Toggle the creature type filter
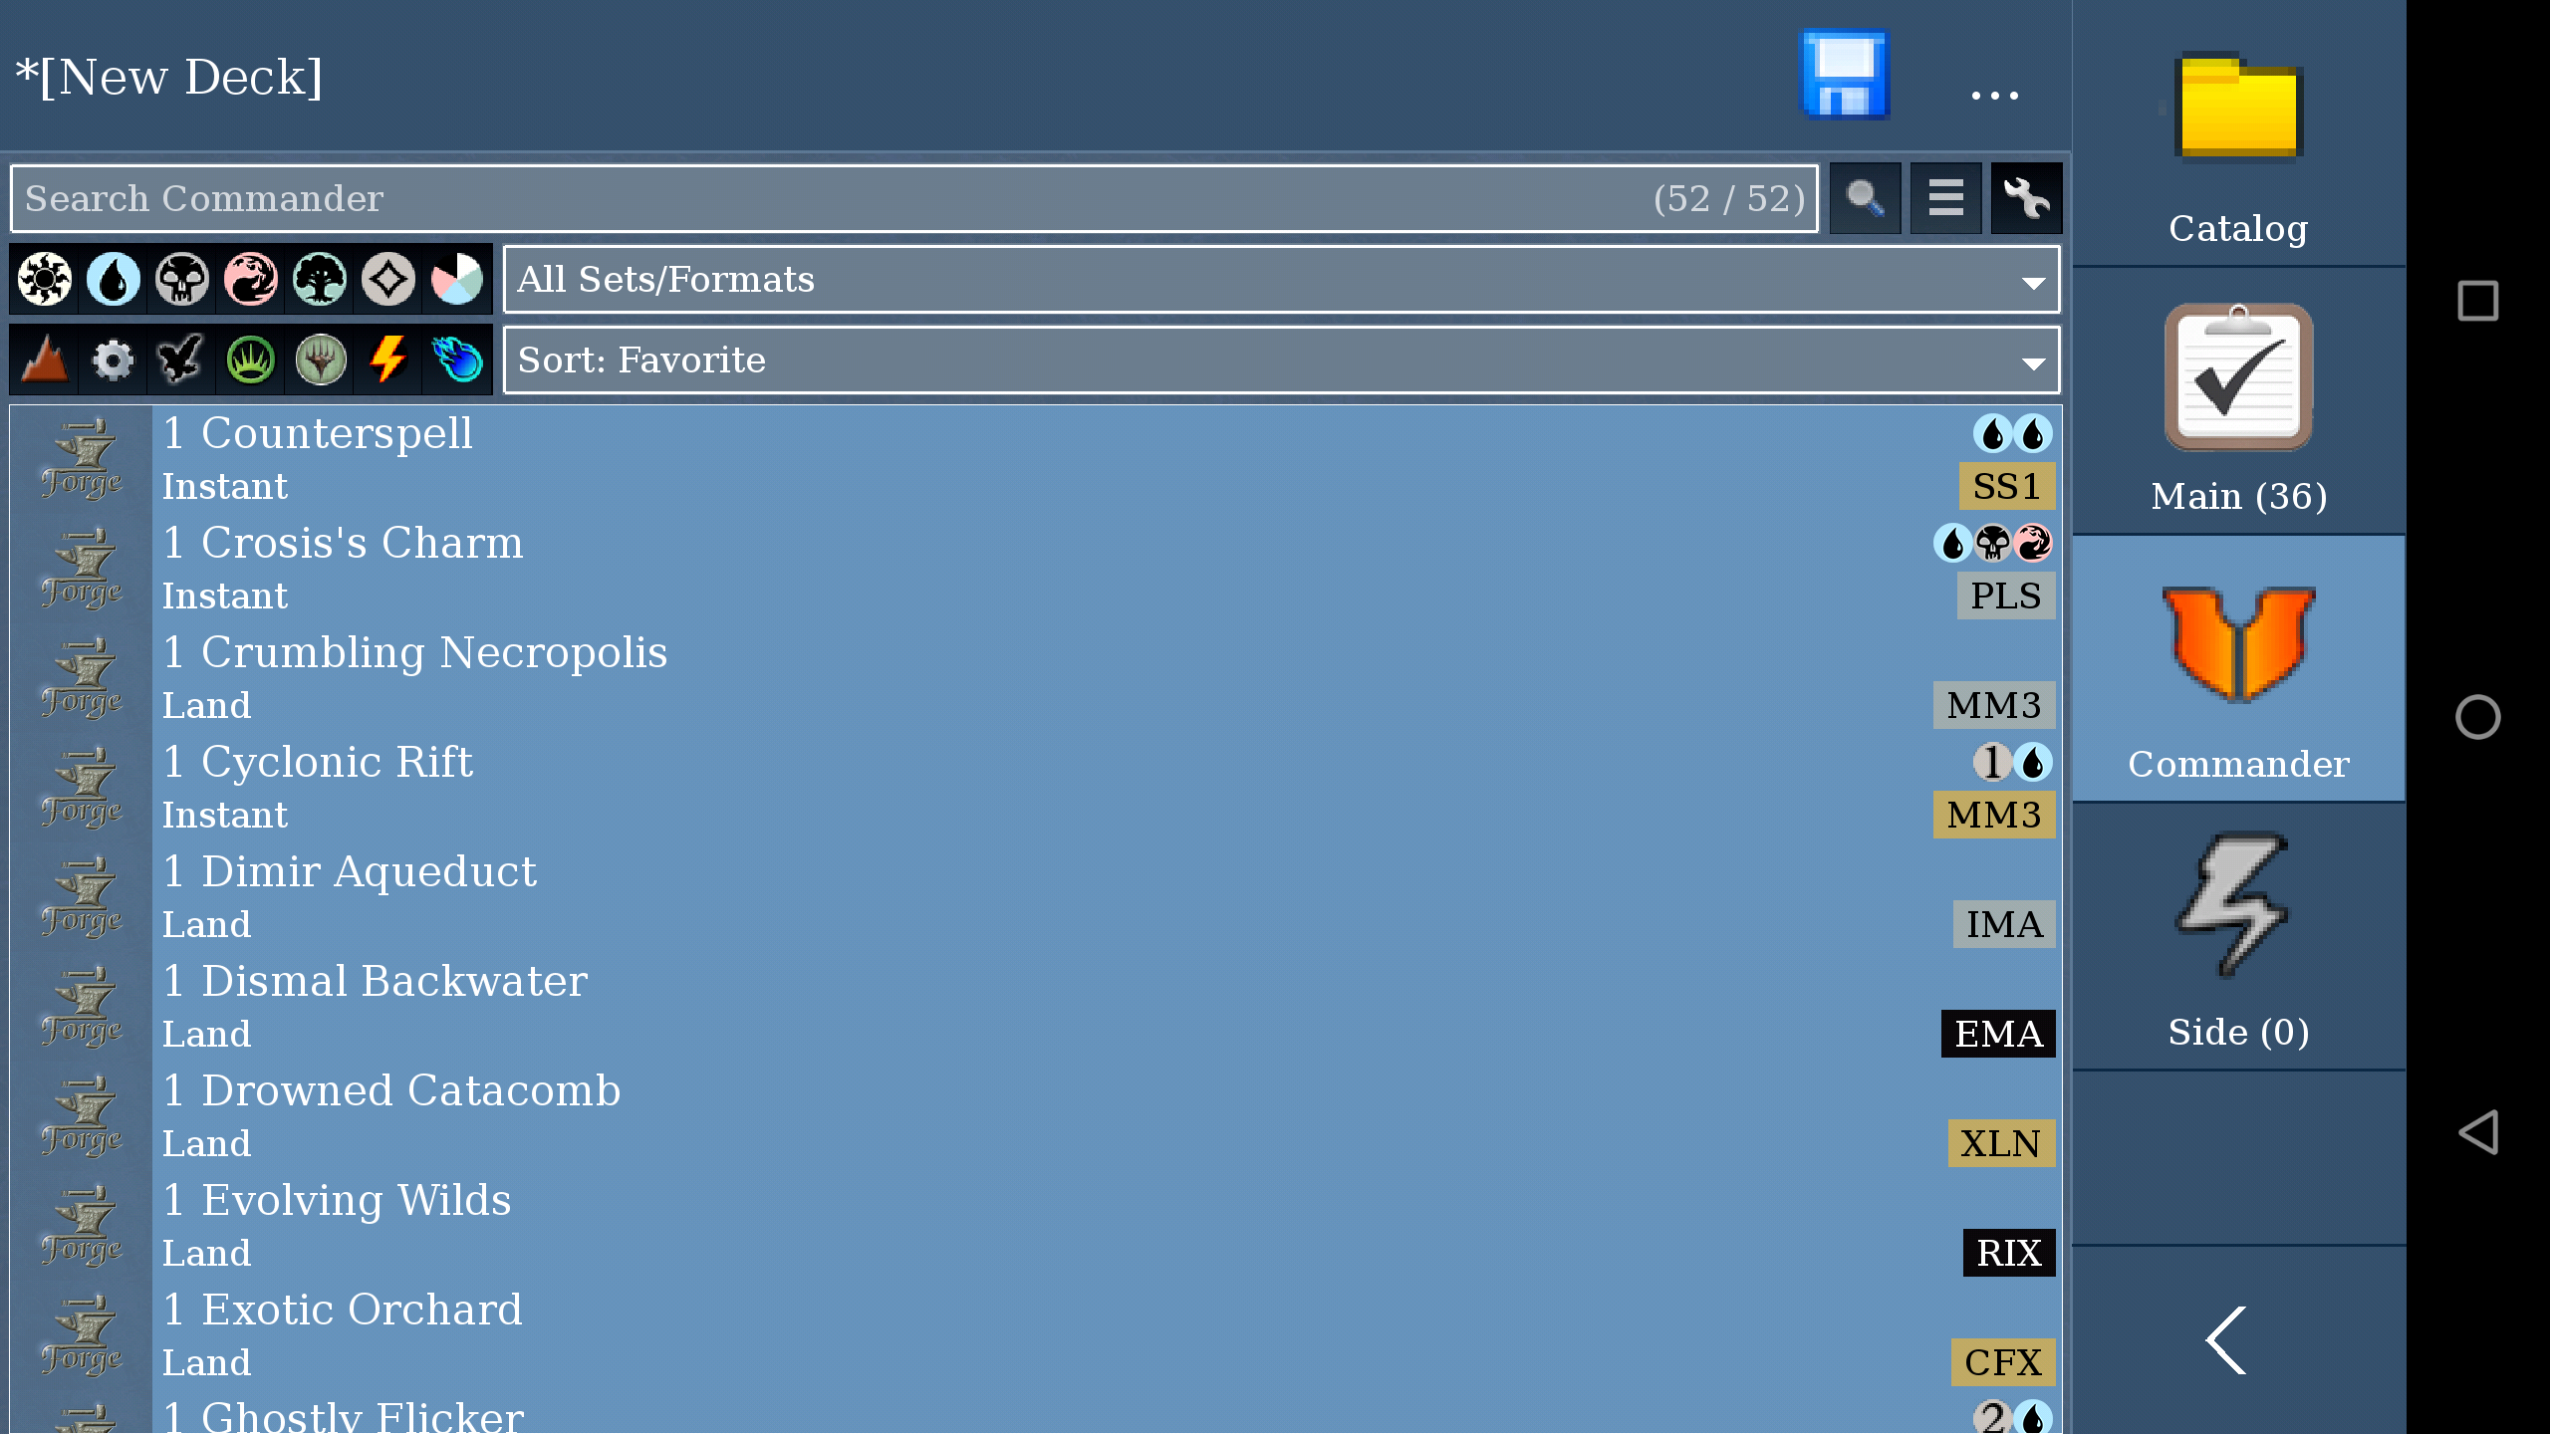The image size is (2550, 1434). point(182,359)
